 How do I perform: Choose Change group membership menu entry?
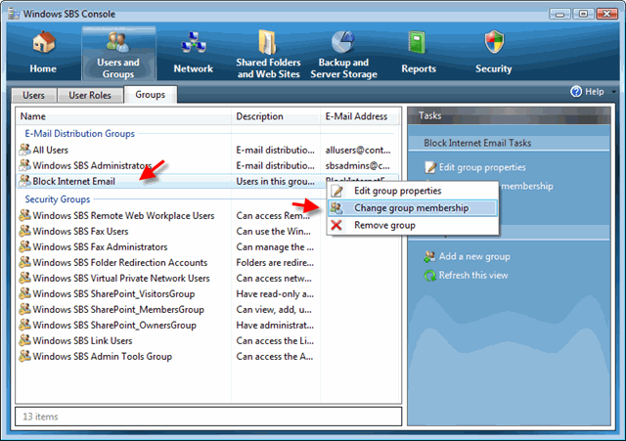413,208
